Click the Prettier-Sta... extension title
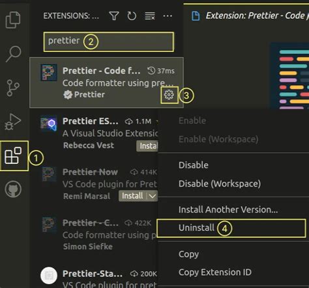This screenshot has height=288, width=309. pyautogui.click(x=93, y=274)
